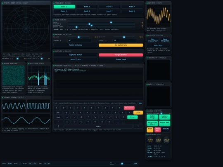Click the Drift Comp slider handle
Screen dimensions: 223x167
[x=76, y=27]
